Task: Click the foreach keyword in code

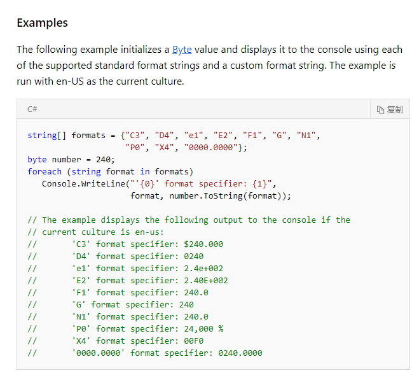Action: (x=45, y=172)
